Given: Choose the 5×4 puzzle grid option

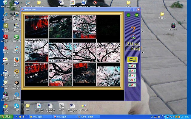Looking at the screenshot, I should point(132,80).
